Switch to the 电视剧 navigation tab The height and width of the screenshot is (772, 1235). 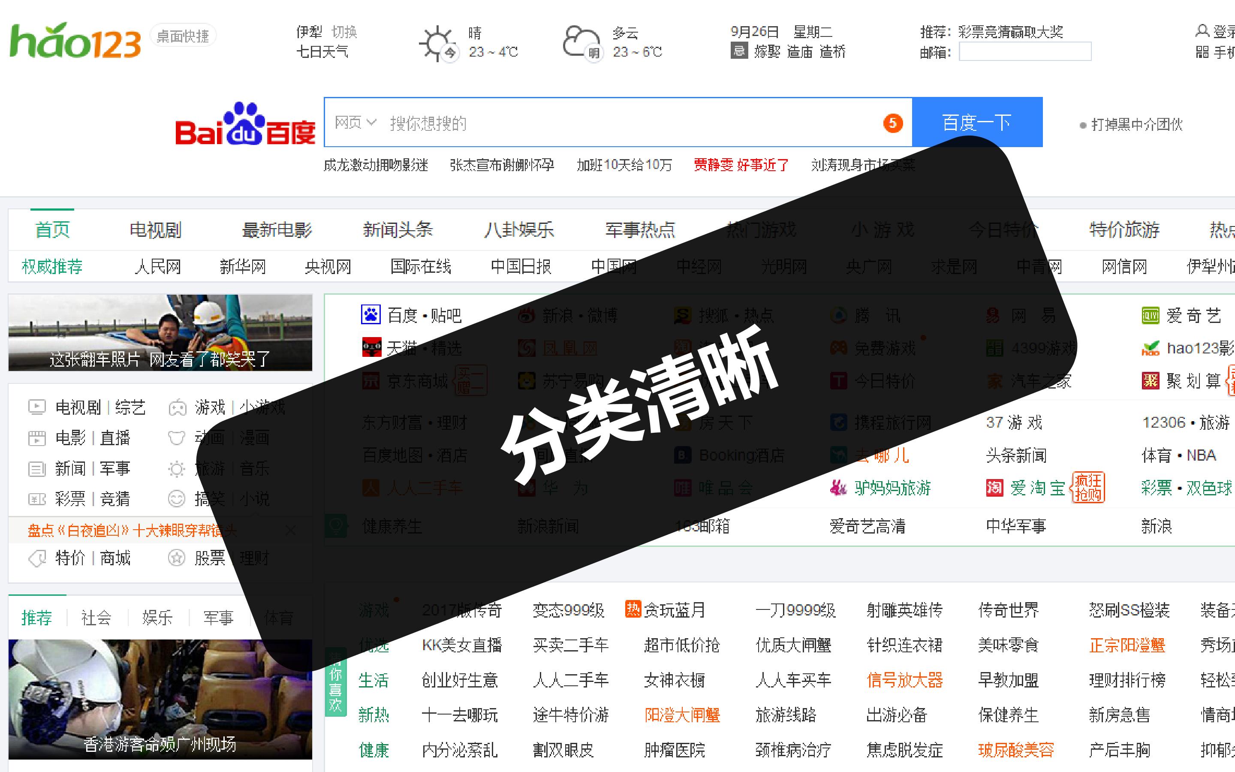pos(156,230)
